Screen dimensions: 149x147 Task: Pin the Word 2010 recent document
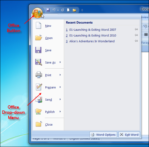pyautogui.click(x=136, y=35)
